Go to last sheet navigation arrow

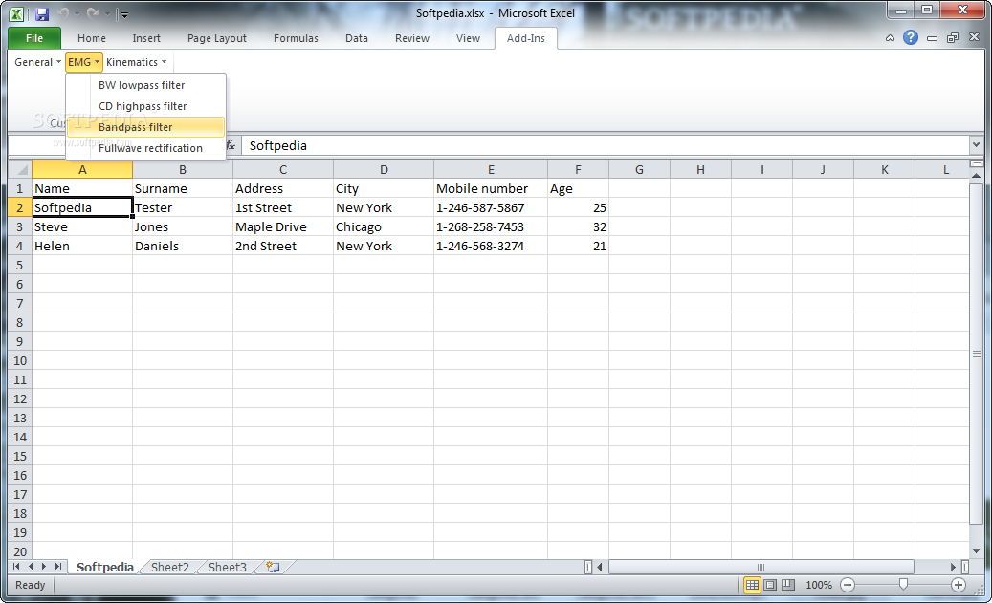point(58,567)
